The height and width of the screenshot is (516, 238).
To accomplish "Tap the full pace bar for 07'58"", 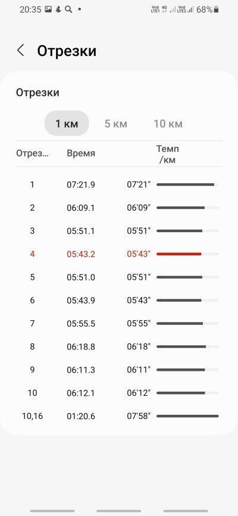I will point(187,416).
